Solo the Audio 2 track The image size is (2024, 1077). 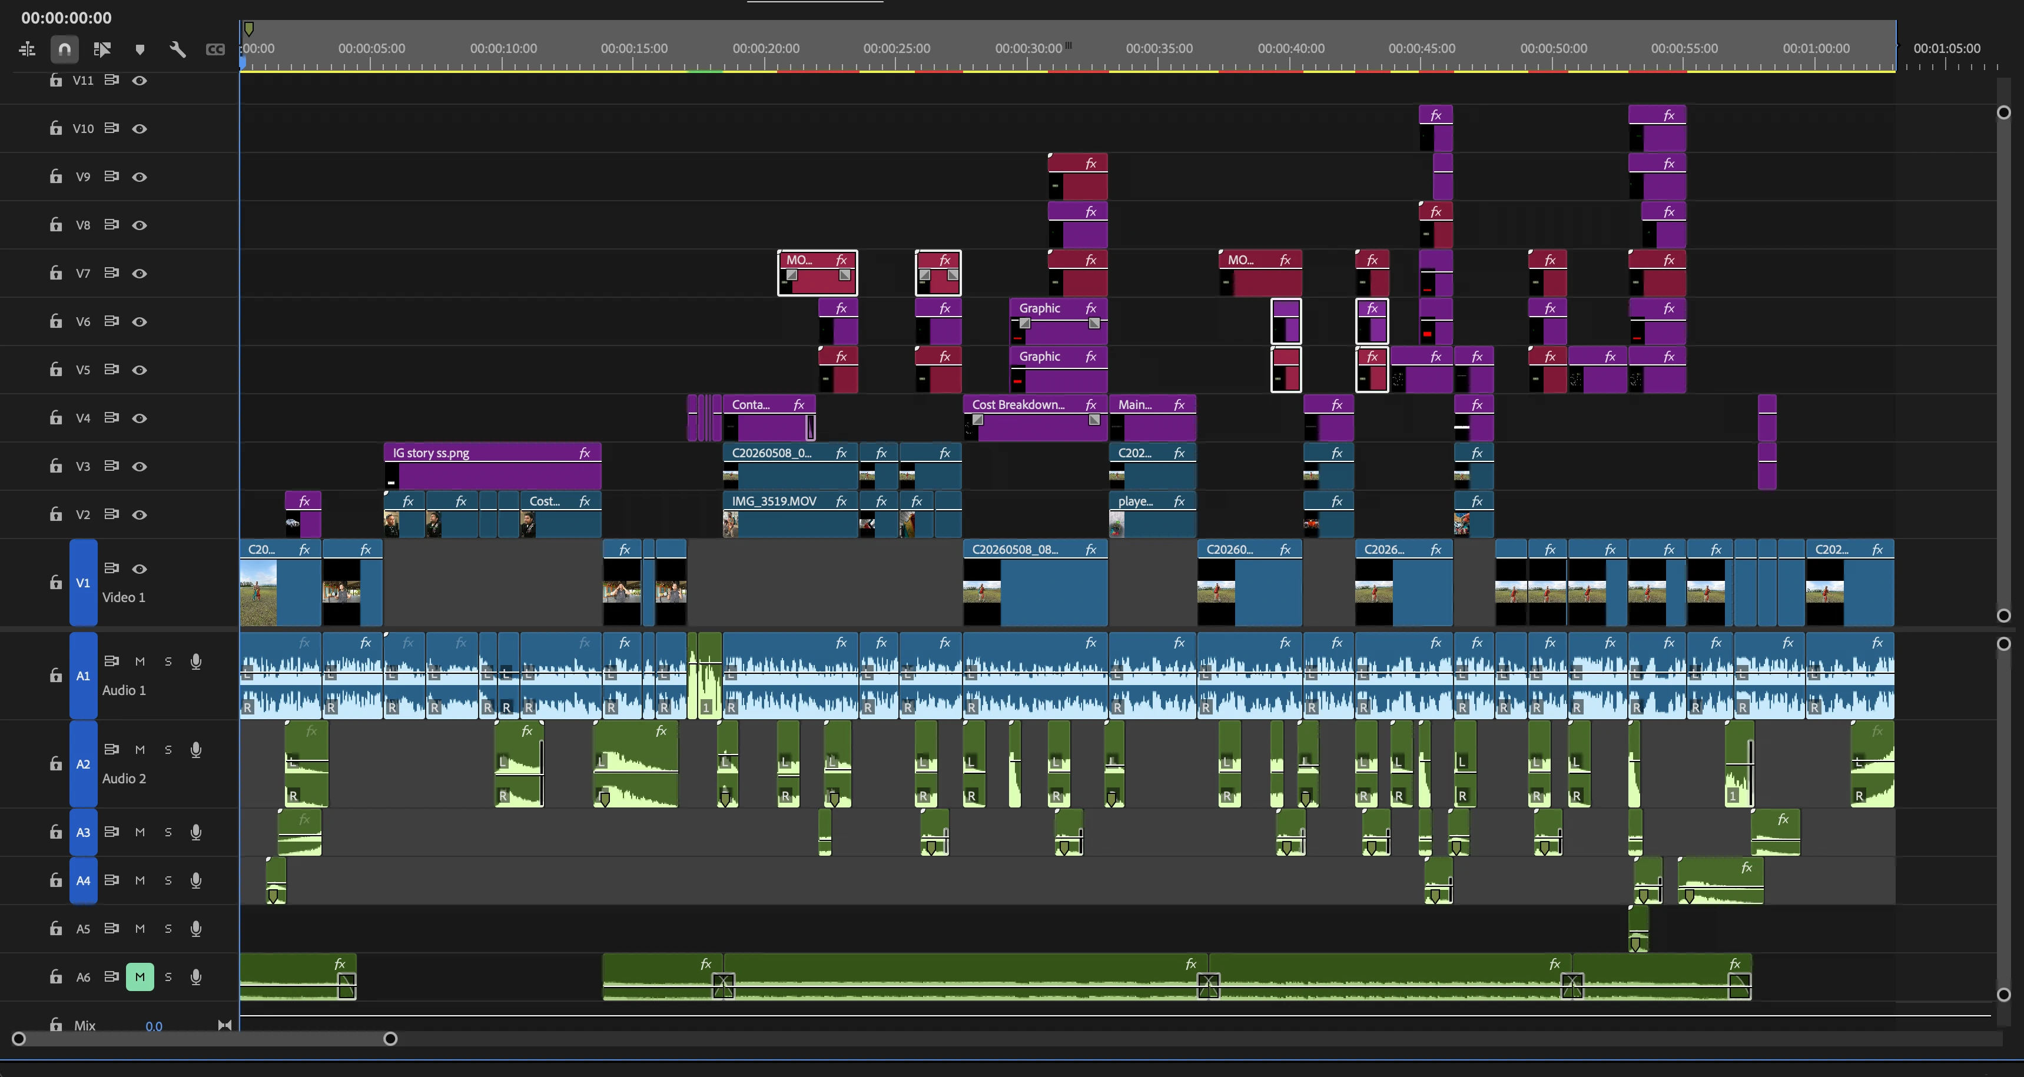pos(168,749)
